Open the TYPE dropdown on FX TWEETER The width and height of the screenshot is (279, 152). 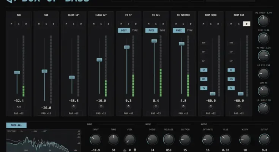coord(190,30)
